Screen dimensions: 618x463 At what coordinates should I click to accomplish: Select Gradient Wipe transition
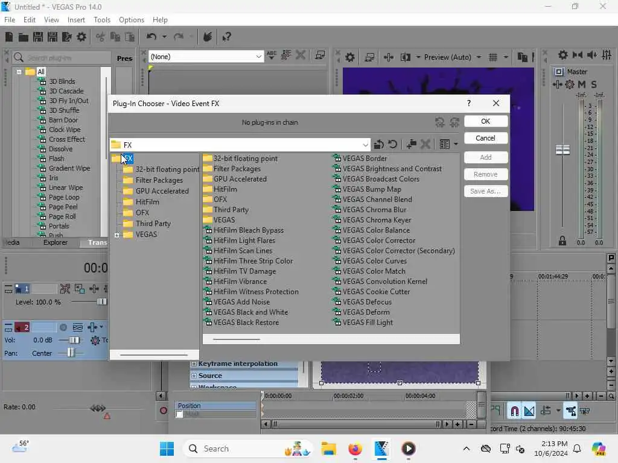click(x=64, y=168)
